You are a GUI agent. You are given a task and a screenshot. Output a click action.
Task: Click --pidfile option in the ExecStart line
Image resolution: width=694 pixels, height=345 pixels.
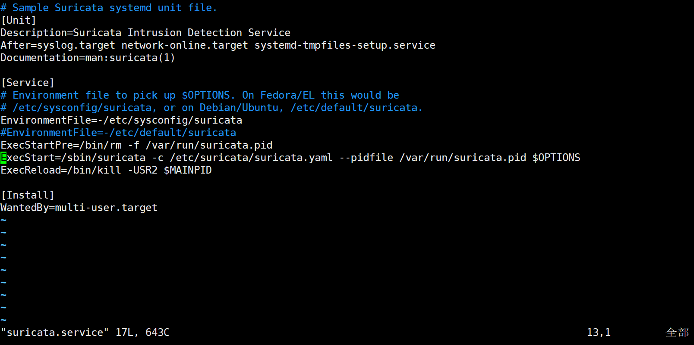pos(366,158)
